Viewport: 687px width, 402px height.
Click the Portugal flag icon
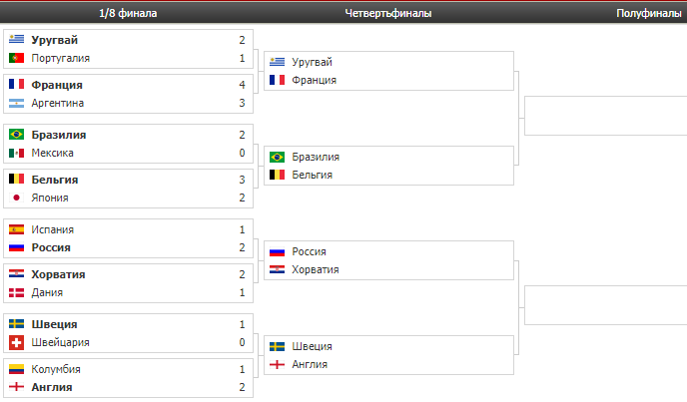click(17, 58)
